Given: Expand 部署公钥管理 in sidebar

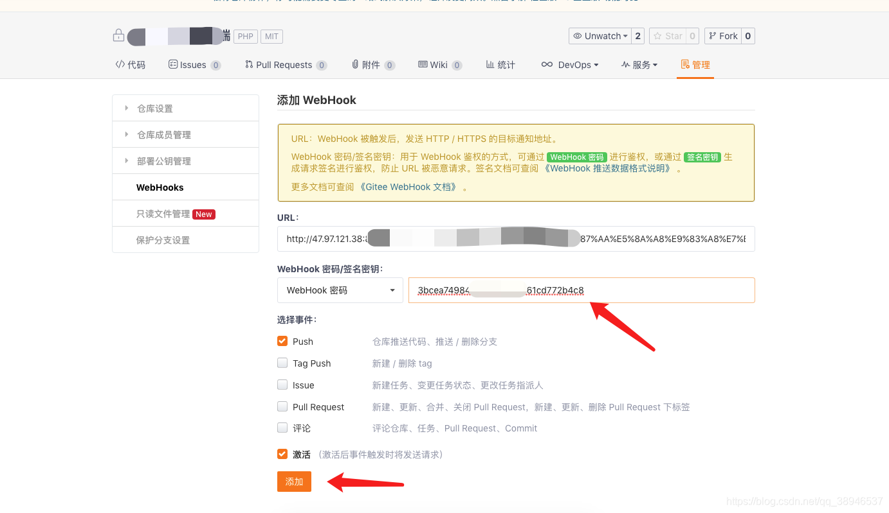Looking at the screenshot, I should tap(185, 161).
